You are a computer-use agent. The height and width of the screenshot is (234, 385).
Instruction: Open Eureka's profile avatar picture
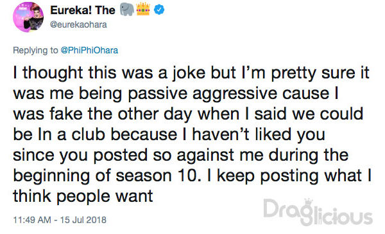[28, 17]
